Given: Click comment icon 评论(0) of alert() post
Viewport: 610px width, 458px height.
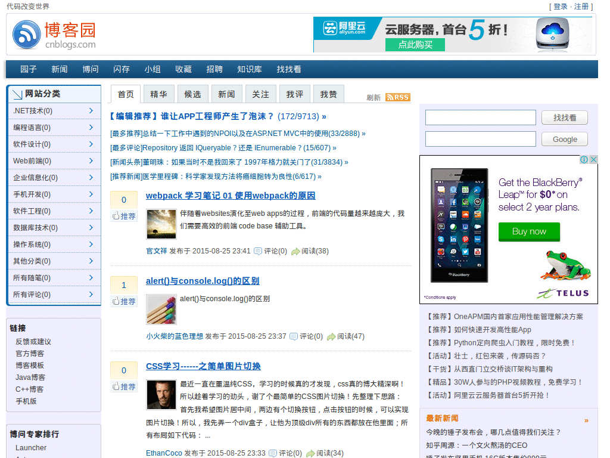Looking at the screenshot, I should pyautogui.click(x=293, y=336).
